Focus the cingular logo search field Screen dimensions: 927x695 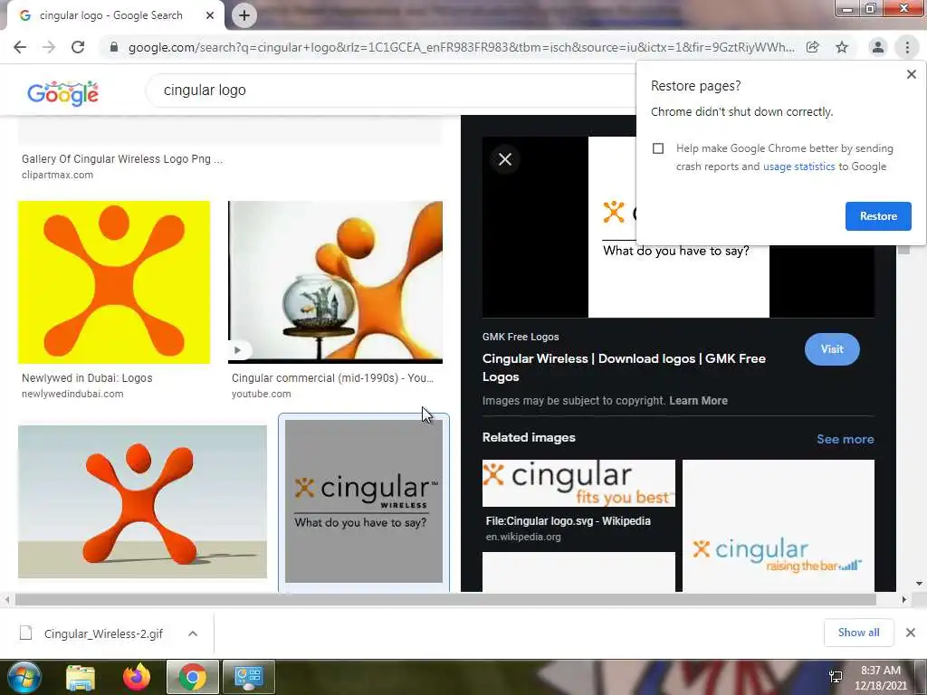(x=390, y=90)
